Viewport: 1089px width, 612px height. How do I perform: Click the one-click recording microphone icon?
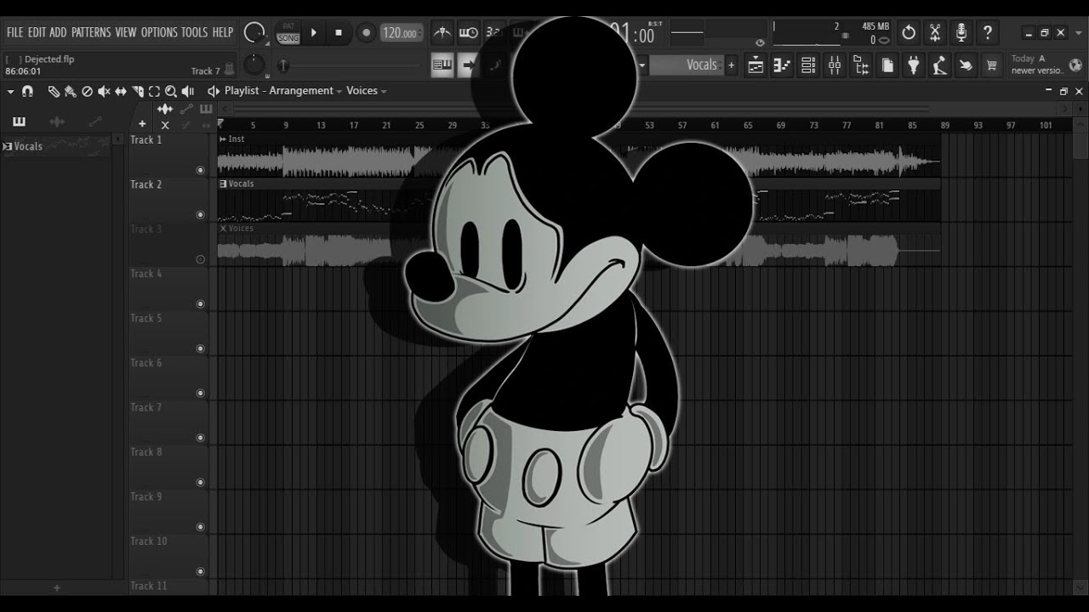tap(961, 33)
